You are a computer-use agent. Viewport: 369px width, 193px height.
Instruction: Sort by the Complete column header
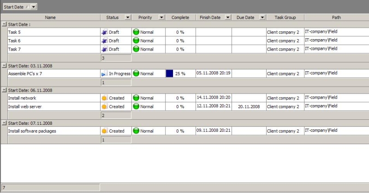180,18
